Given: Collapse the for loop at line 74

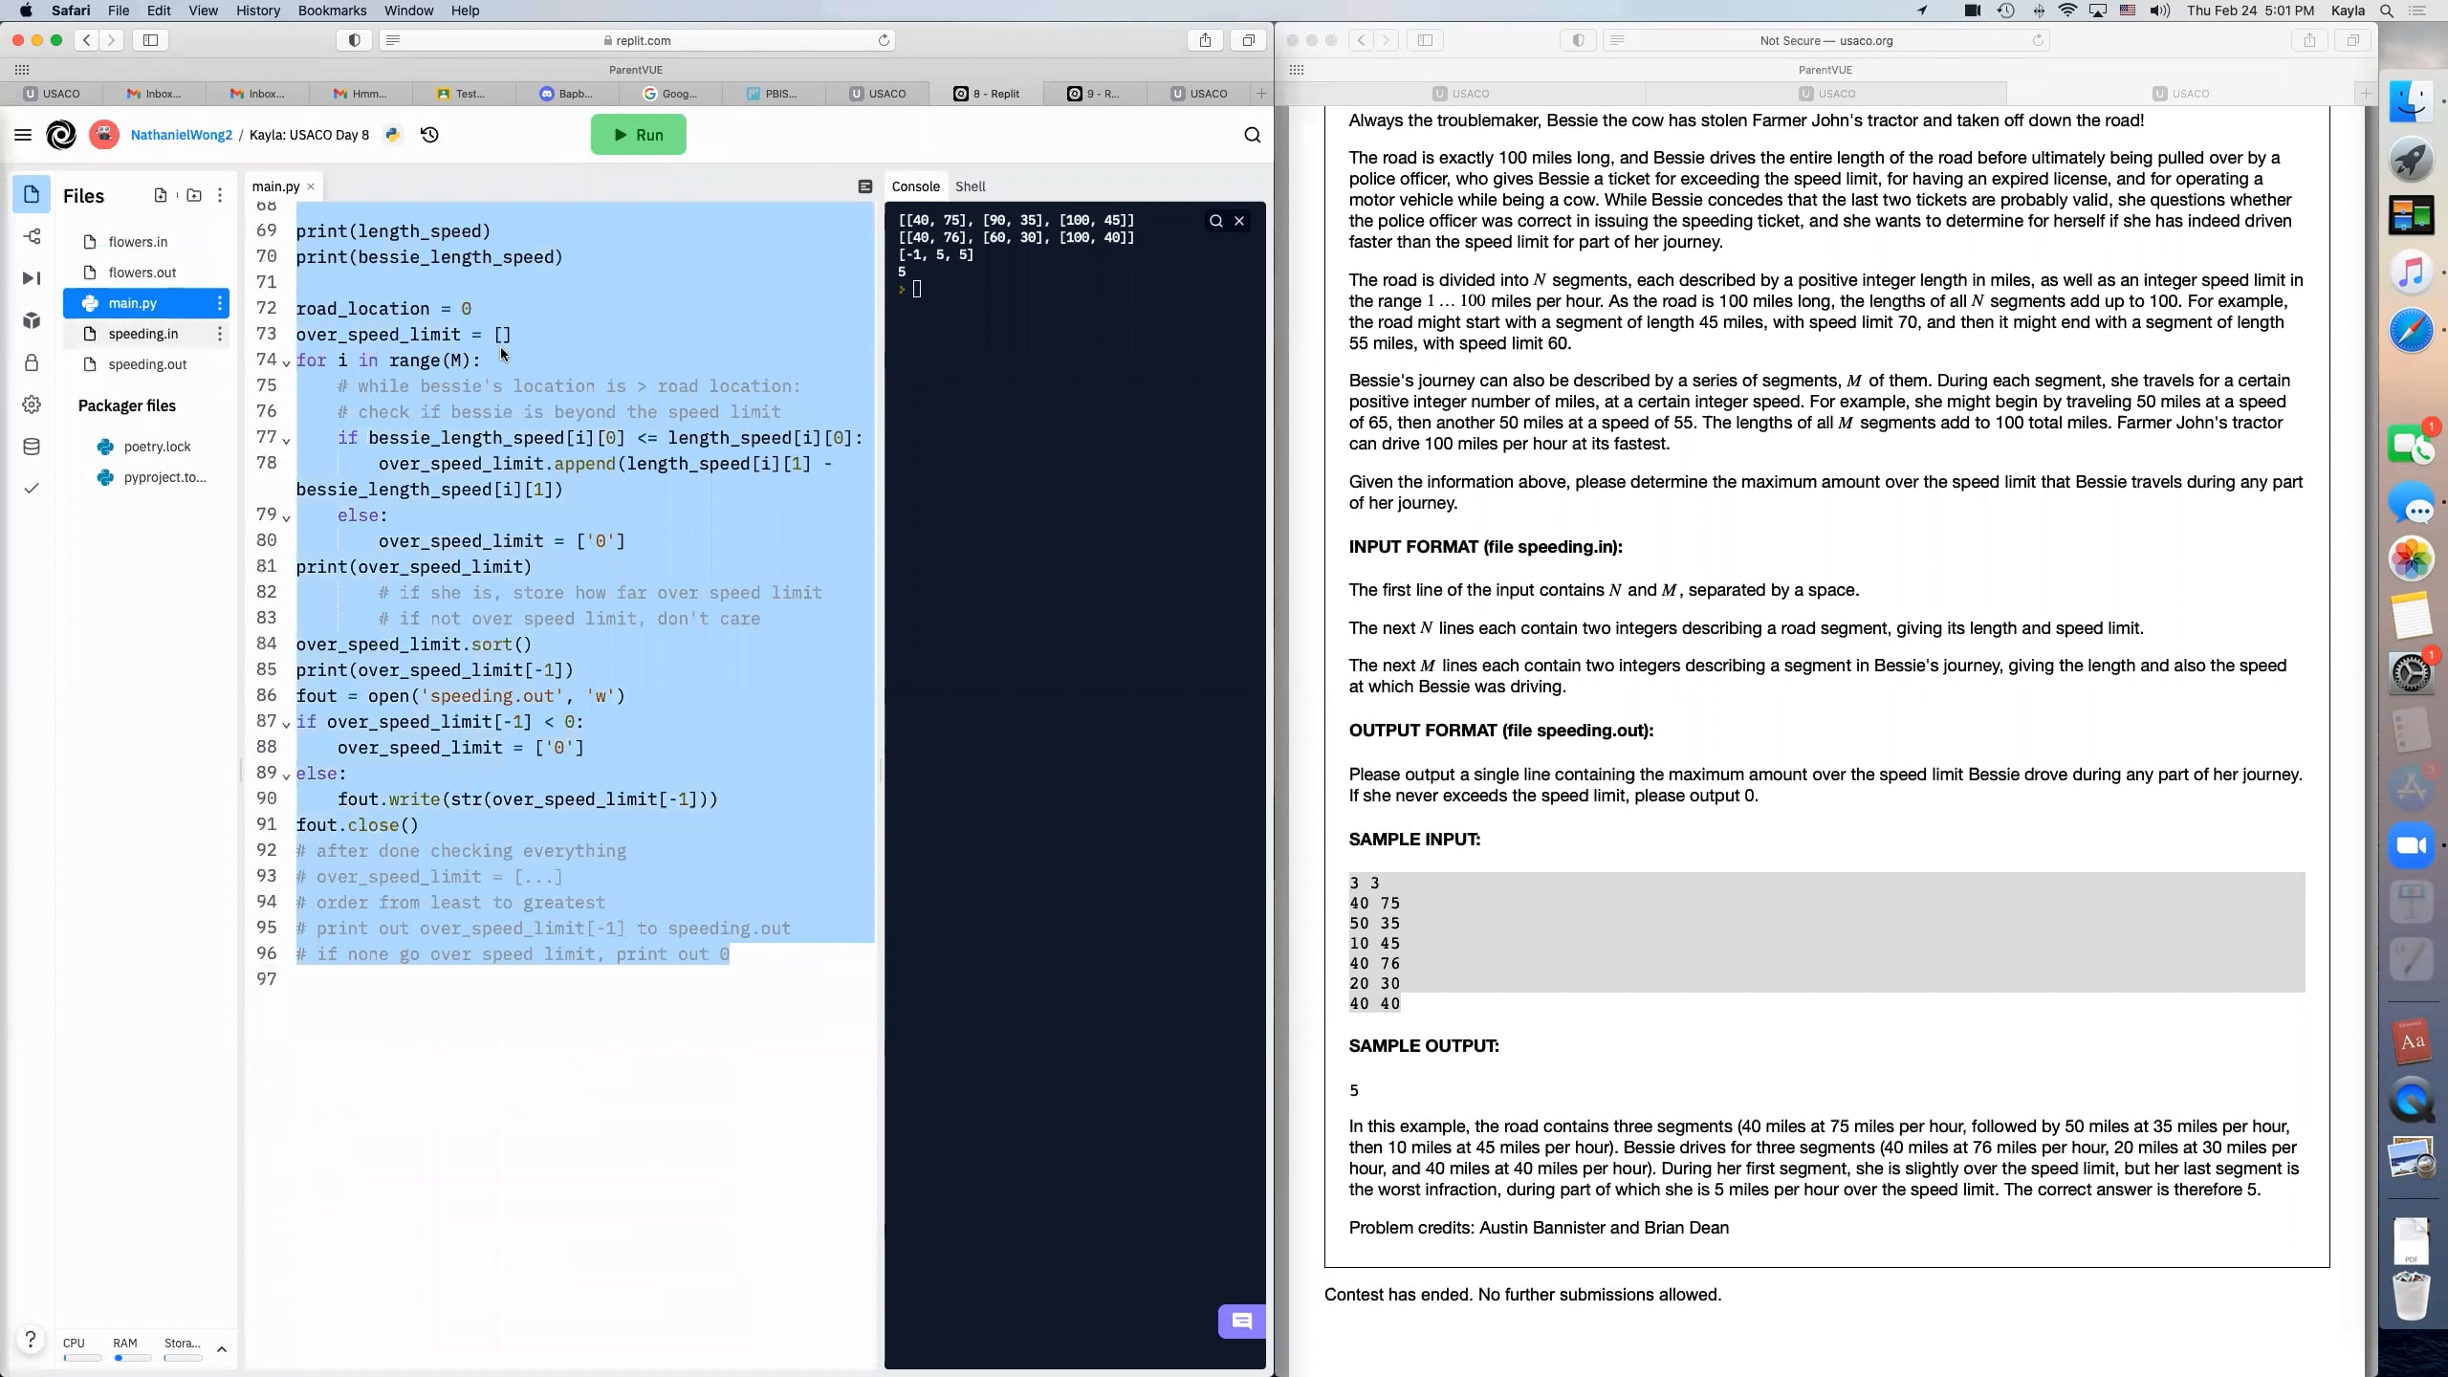Looking at the screenshot, I should (286, 363).
